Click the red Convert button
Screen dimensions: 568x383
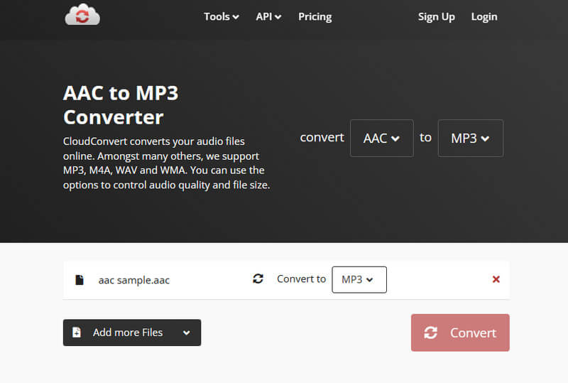(460, 333)
